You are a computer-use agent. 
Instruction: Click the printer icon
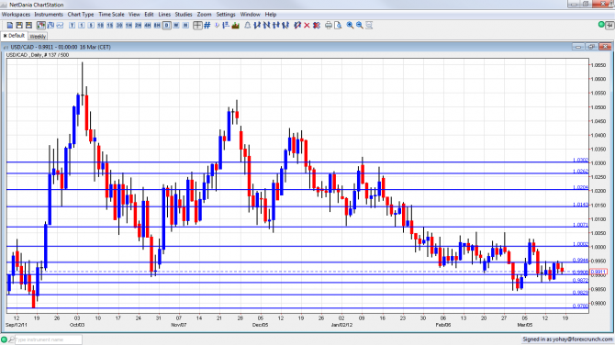click(x=329, y=26)
